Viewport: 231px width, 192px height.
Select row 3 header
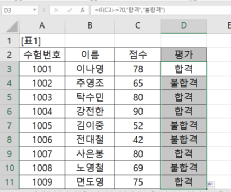[x=10, y=69]
